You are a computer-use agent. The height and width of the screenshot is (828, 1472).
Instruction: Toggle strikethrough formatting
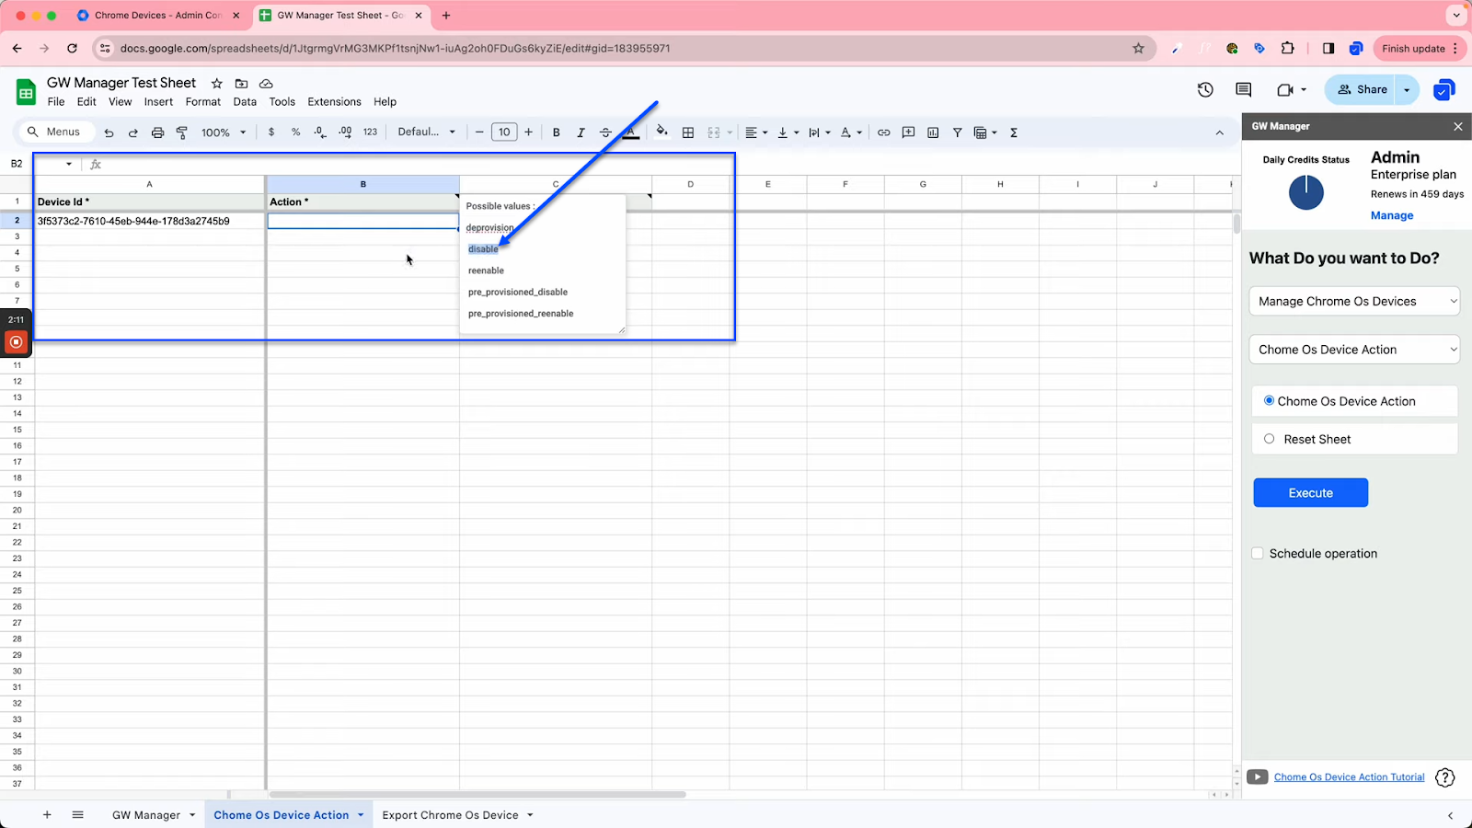[x=605, y=132]
